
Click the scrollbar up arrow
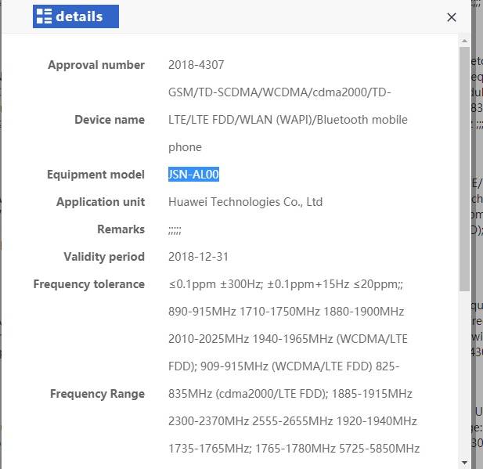[x=464, y=40]
